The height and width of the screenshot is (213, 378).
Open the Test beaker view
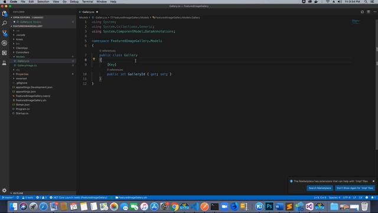click(4, 63)
